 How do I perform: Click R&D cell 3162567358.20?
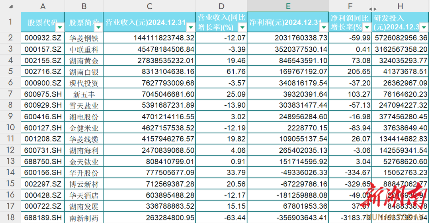click(401, 49)
